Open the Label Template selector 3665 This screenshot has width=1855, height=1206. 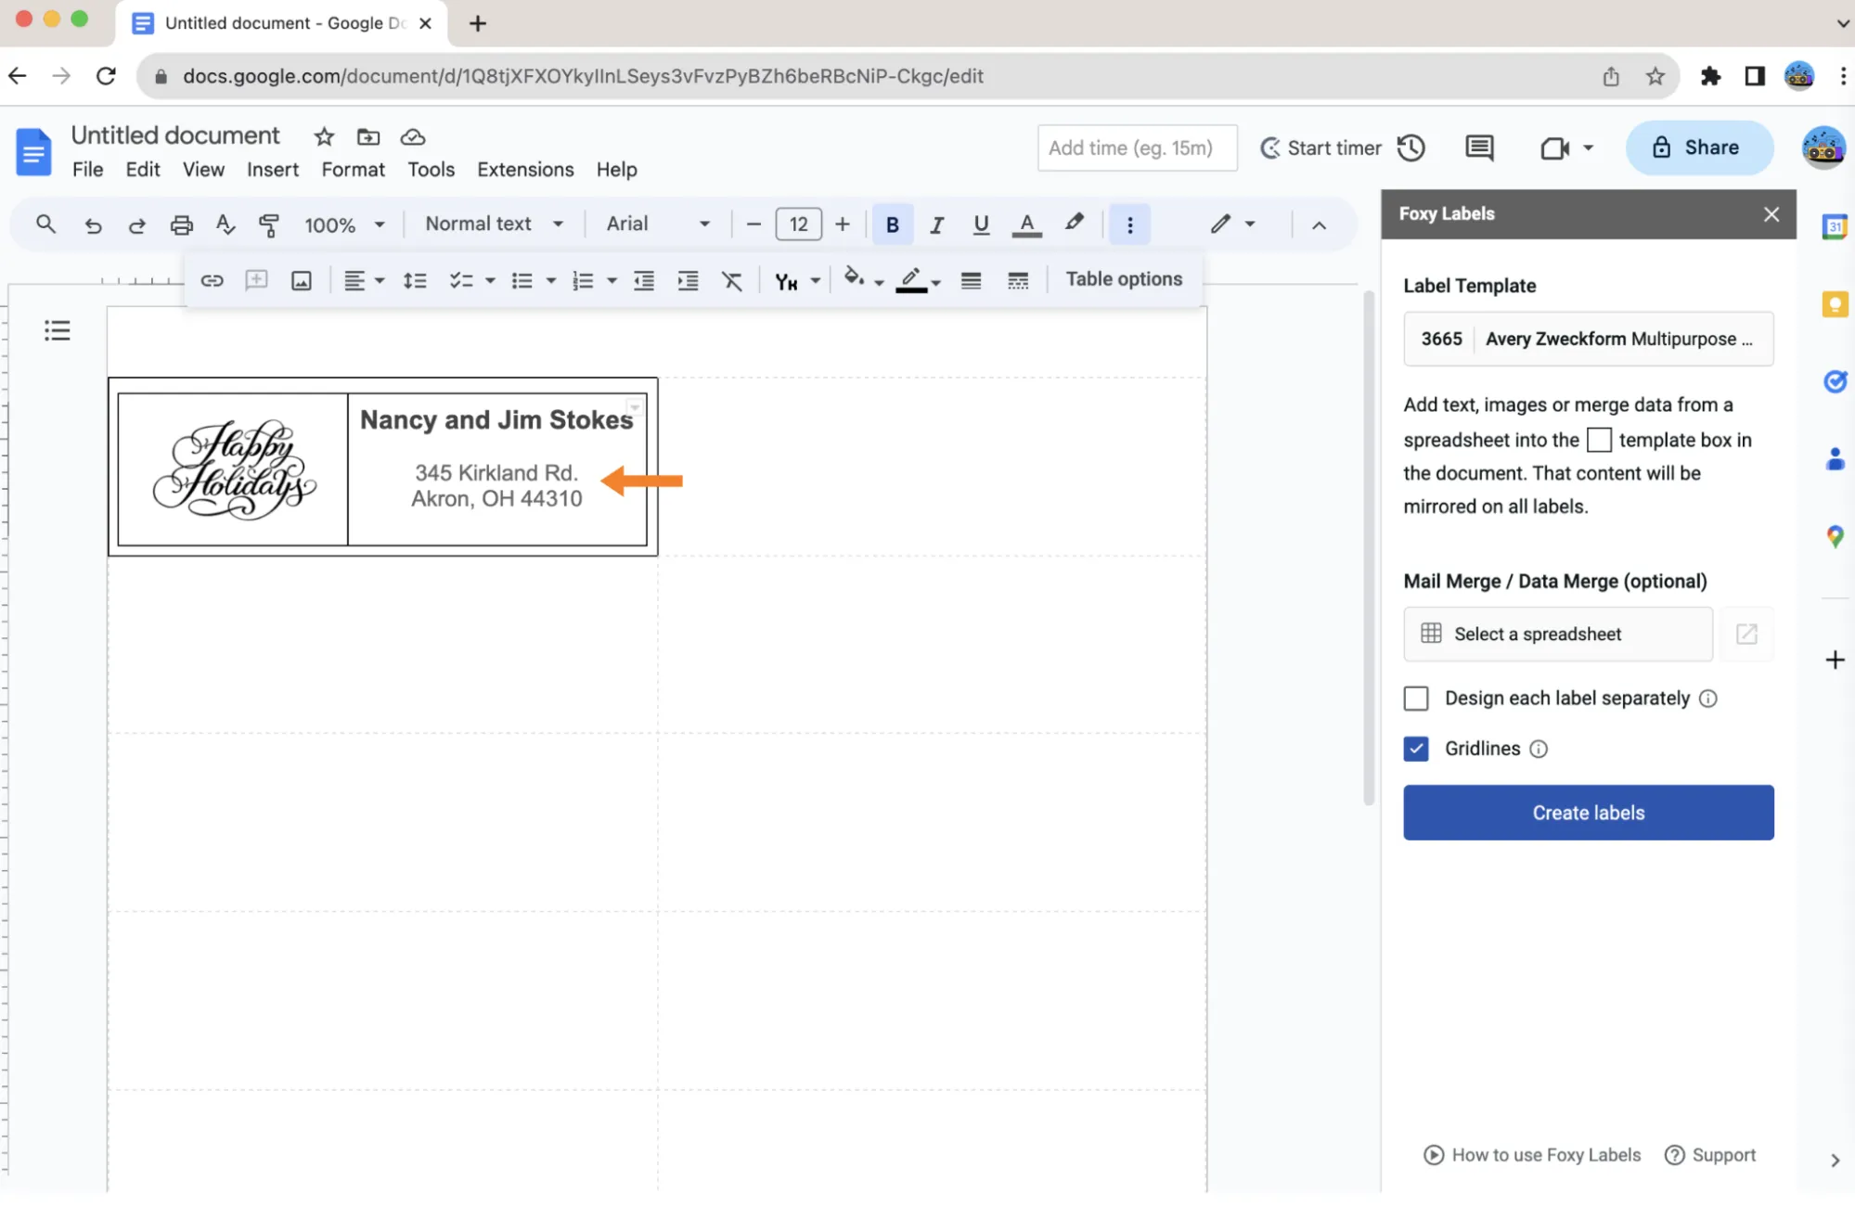click(x=1588, y=339)
